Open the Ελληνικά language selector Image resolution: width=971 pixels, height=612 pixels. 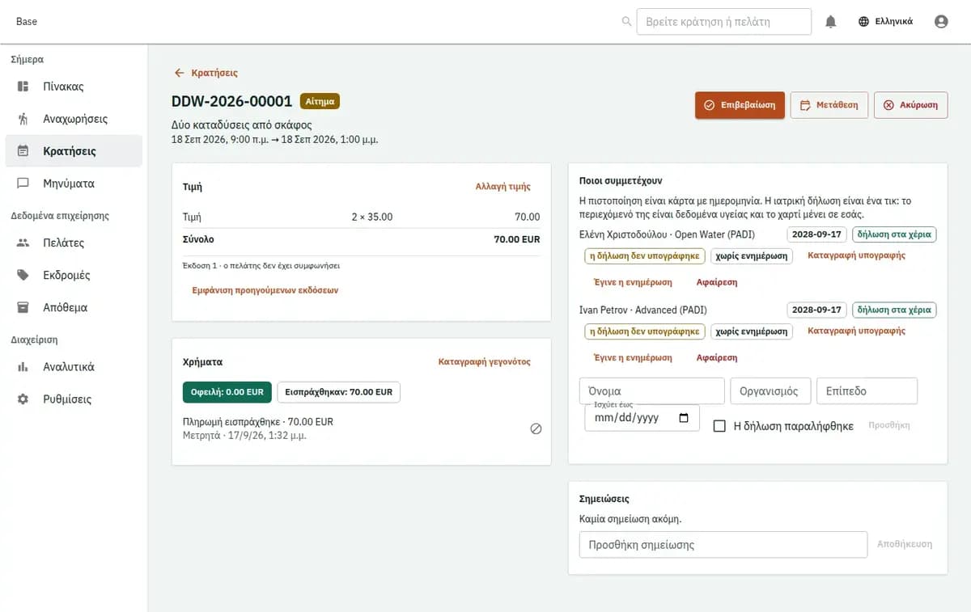pos(886,22)
